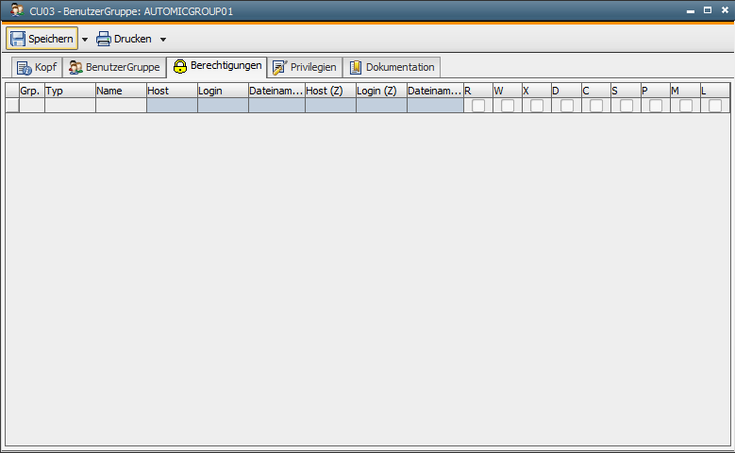Open the Speichern dropdown arrow

(x=85, y=40)
